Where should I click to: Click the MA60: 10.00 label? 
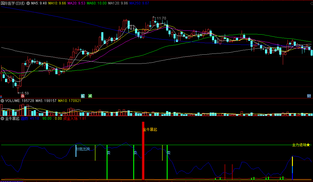coord(97,3)
